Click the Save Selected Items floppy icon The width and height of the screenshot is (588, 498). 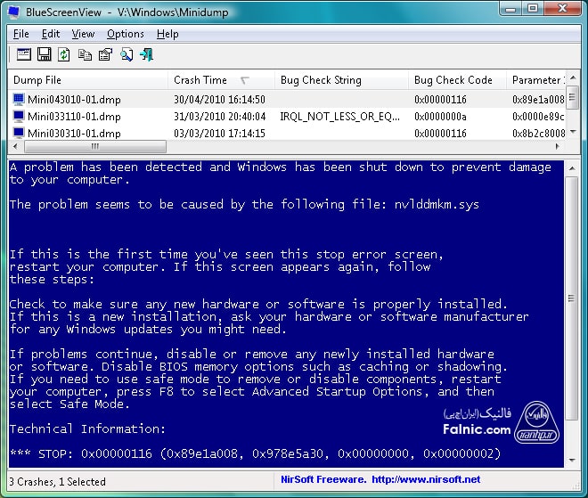tap(44, 55)
